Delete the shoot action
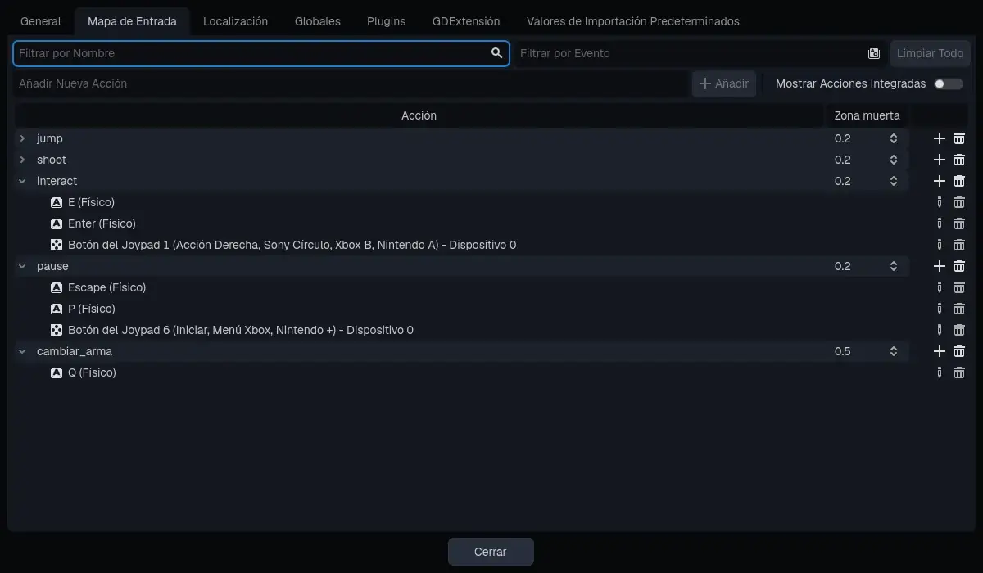This screenshot has width=983, height=573. click(x=959, y=160)
